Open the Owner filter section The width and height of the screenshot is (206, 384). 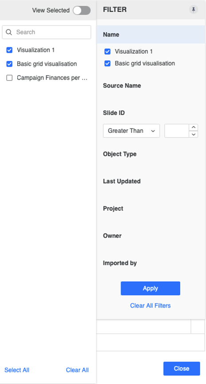112,236
